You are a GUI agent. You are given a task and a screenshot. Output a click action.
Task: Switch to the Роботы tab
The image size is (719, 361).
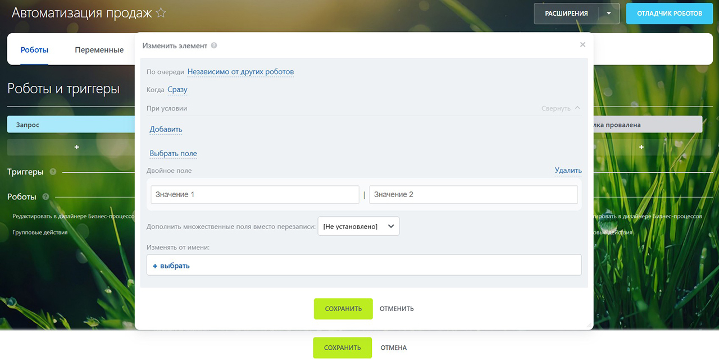[x=34, y=49]
